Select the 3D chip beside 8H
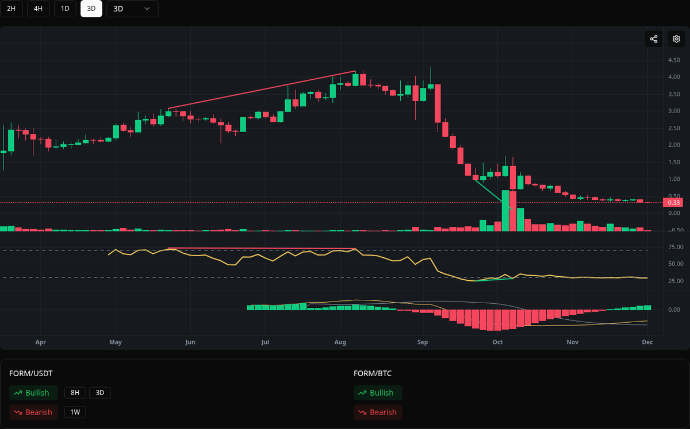This screenshot has height=429, width=690. pos(99,392)
